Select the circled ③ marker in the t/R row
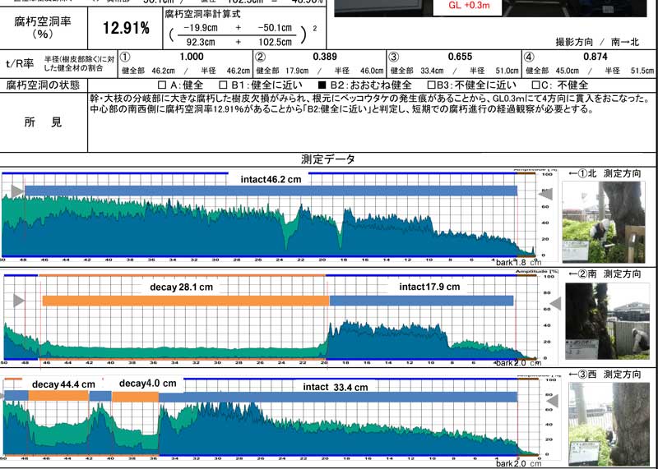The width and height of the screenshot is (658, 469). 393,57
